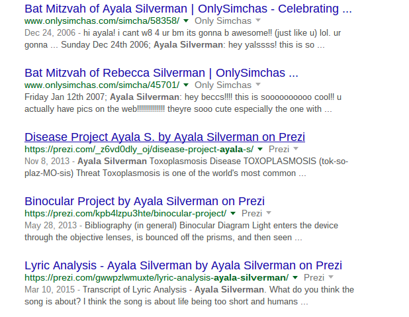Click gray arrow after Prezi in Binocular Project result
409x317 pixels.
[269, 213]
